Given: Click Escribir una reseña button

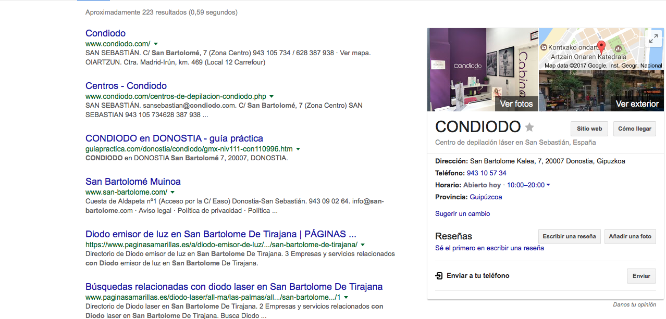Looking at the screenshot, I should (569, 236).
